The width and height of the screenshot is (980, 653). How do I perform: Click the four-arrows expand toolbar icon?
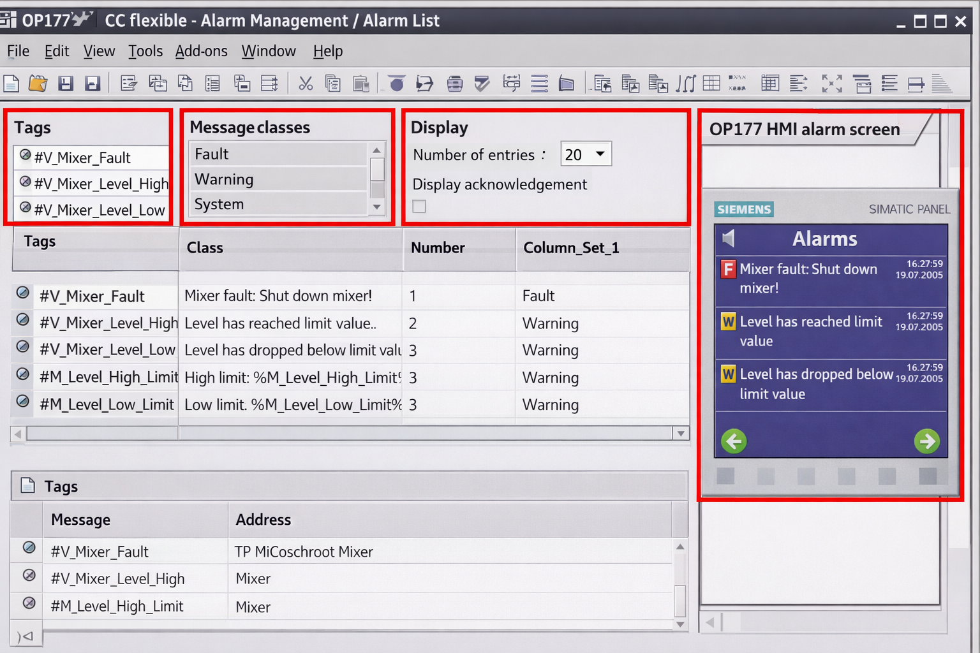click(x=831, y=84)
